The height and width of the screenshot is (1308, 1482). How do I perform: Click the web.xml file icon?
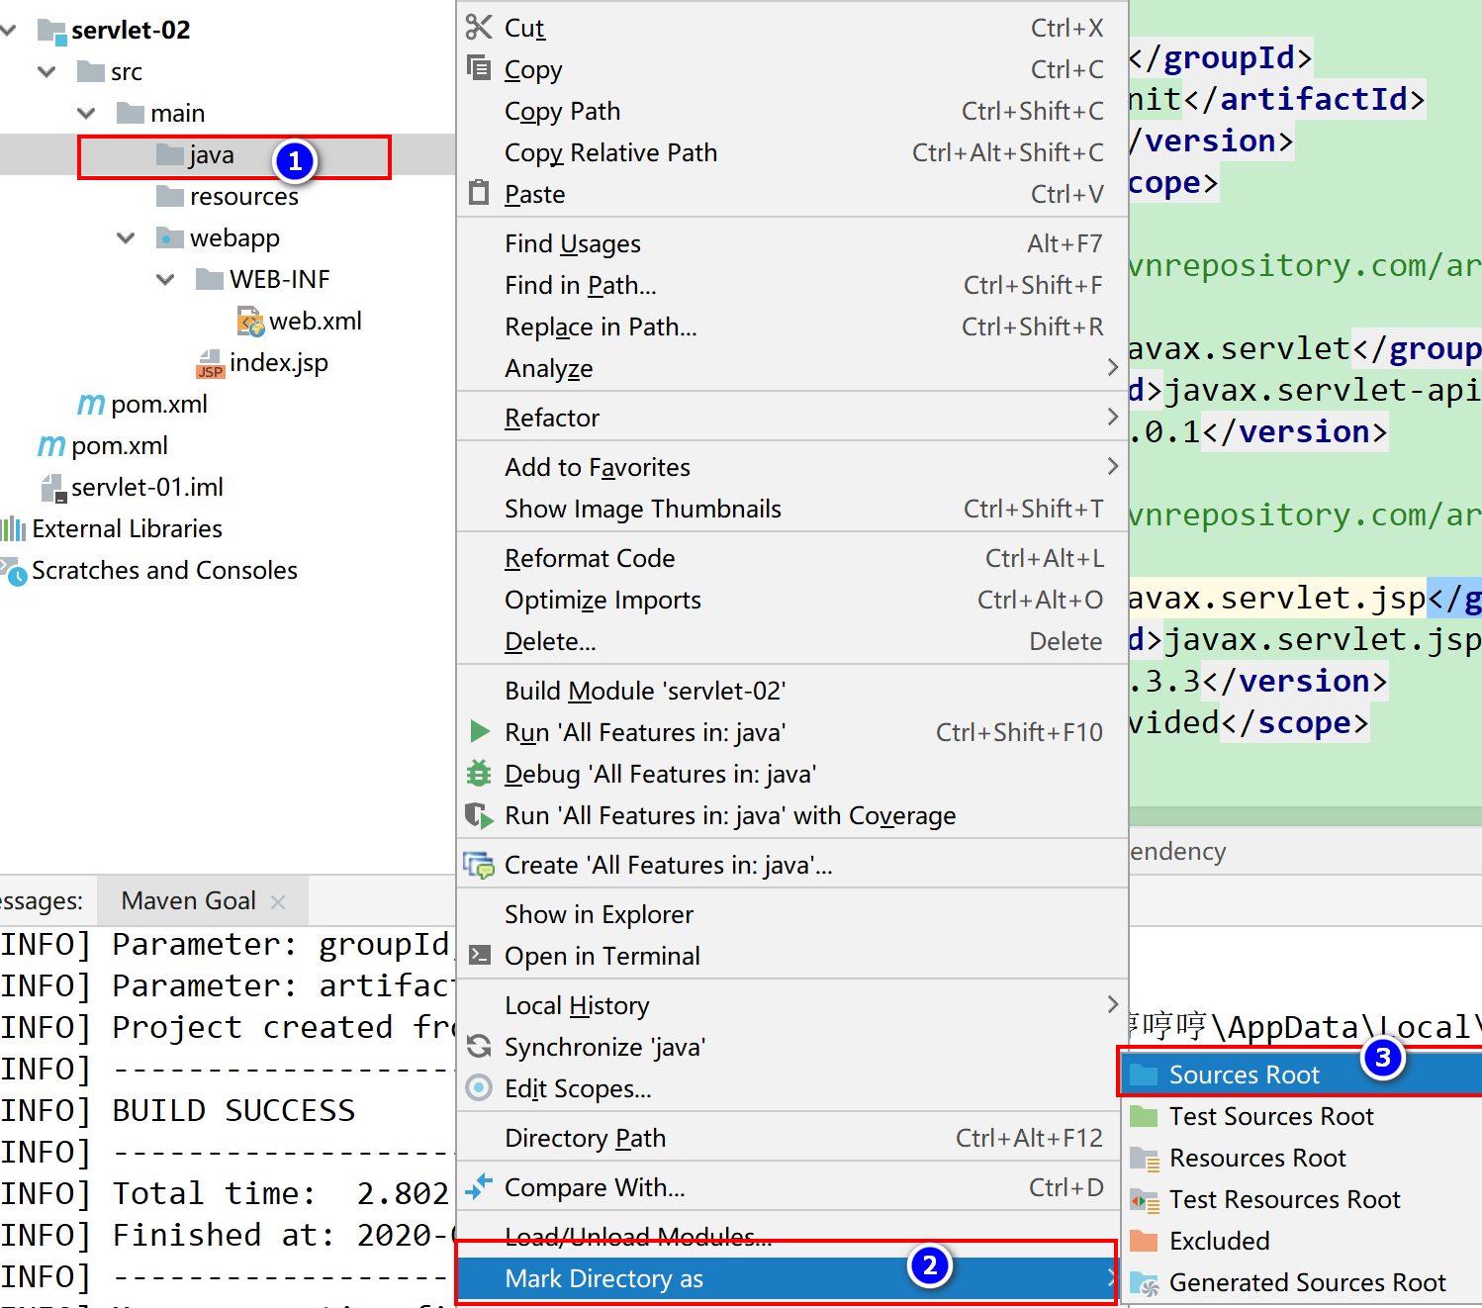(x=250, y=321)
